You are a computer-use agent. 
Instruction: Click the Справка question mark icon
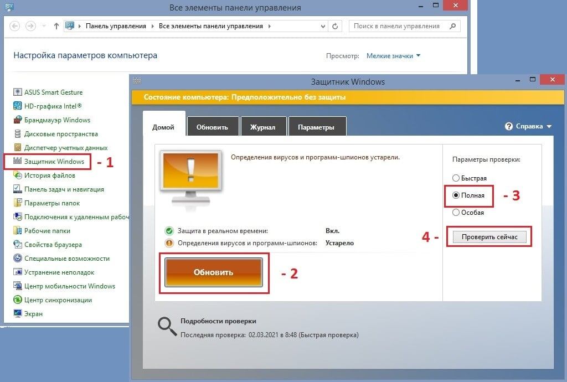click(x=509, y=126)
